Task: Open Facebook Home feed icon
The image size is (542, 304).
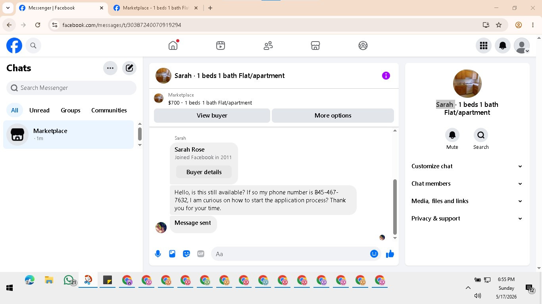Action: (173, 46)
